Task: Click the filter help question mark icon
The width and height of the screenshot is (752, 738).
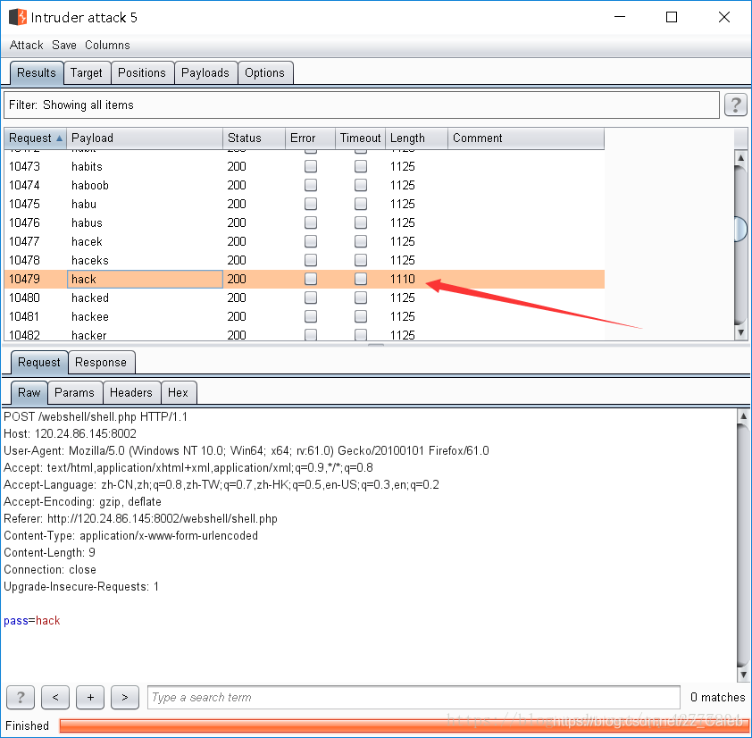Action: coord(735,105)
